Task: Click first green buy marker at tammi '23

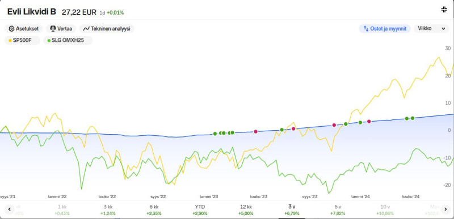Action: [x=215, y=134]
